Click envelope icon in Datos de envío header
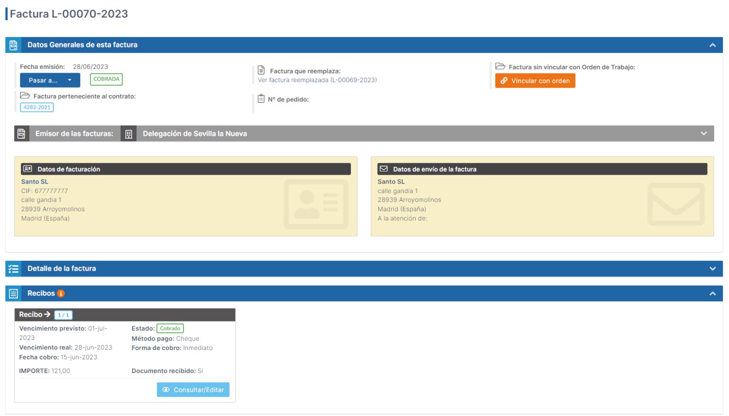Screen dimensions: 729x416 tap(384, 169)
